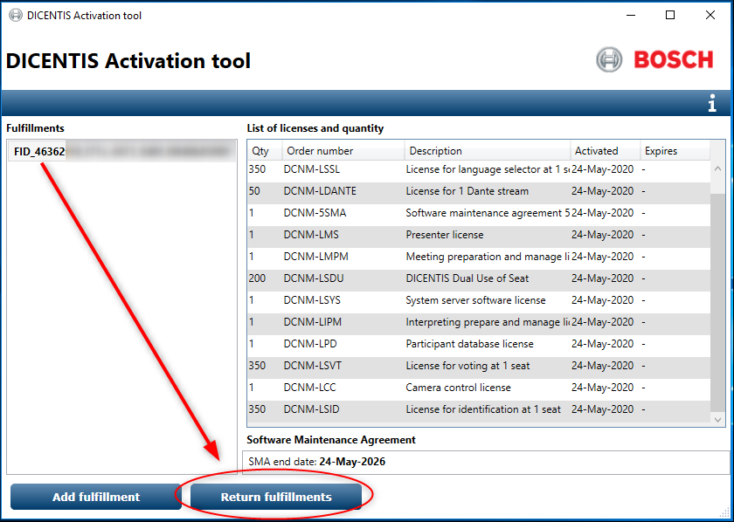This screenshot has height=522, width=734.
Task: Select the DCNM-LPD order number cell
Action: point(310,344)
